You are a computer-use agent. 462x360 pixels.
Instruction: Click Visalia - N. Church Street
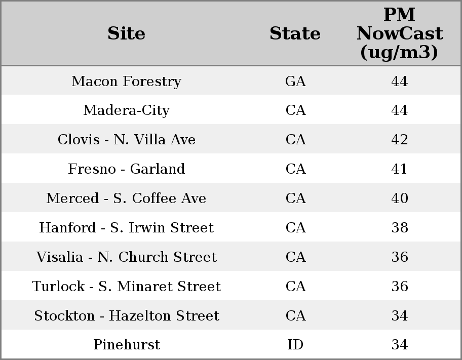point(126,257)
